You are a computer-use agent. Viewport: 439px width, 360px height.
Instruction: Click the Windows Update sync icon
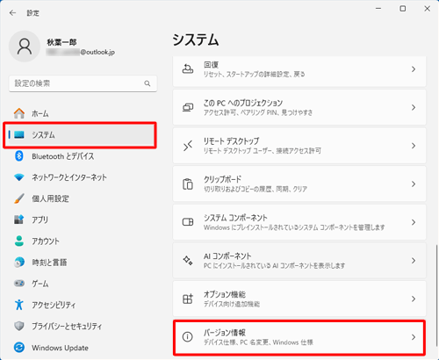click(x=19, y=348)
